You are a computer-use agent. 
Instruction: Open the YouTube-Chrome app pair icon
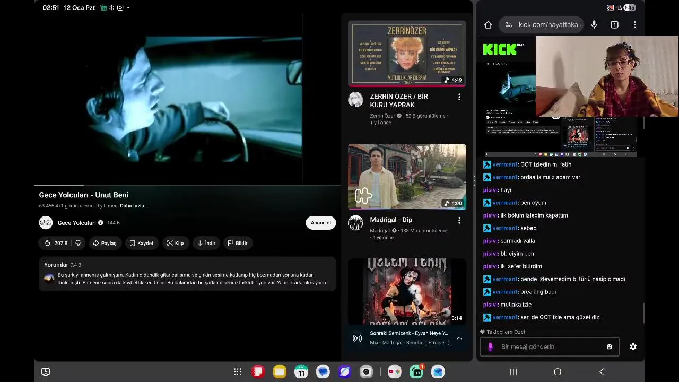click(394, 372)
